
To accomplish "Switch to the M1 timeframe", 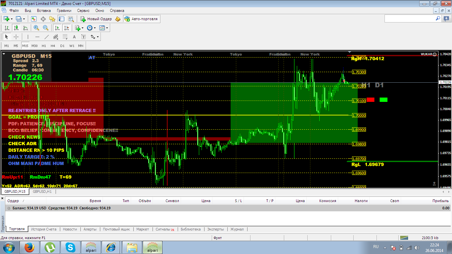I will click(x=7, y=46).
